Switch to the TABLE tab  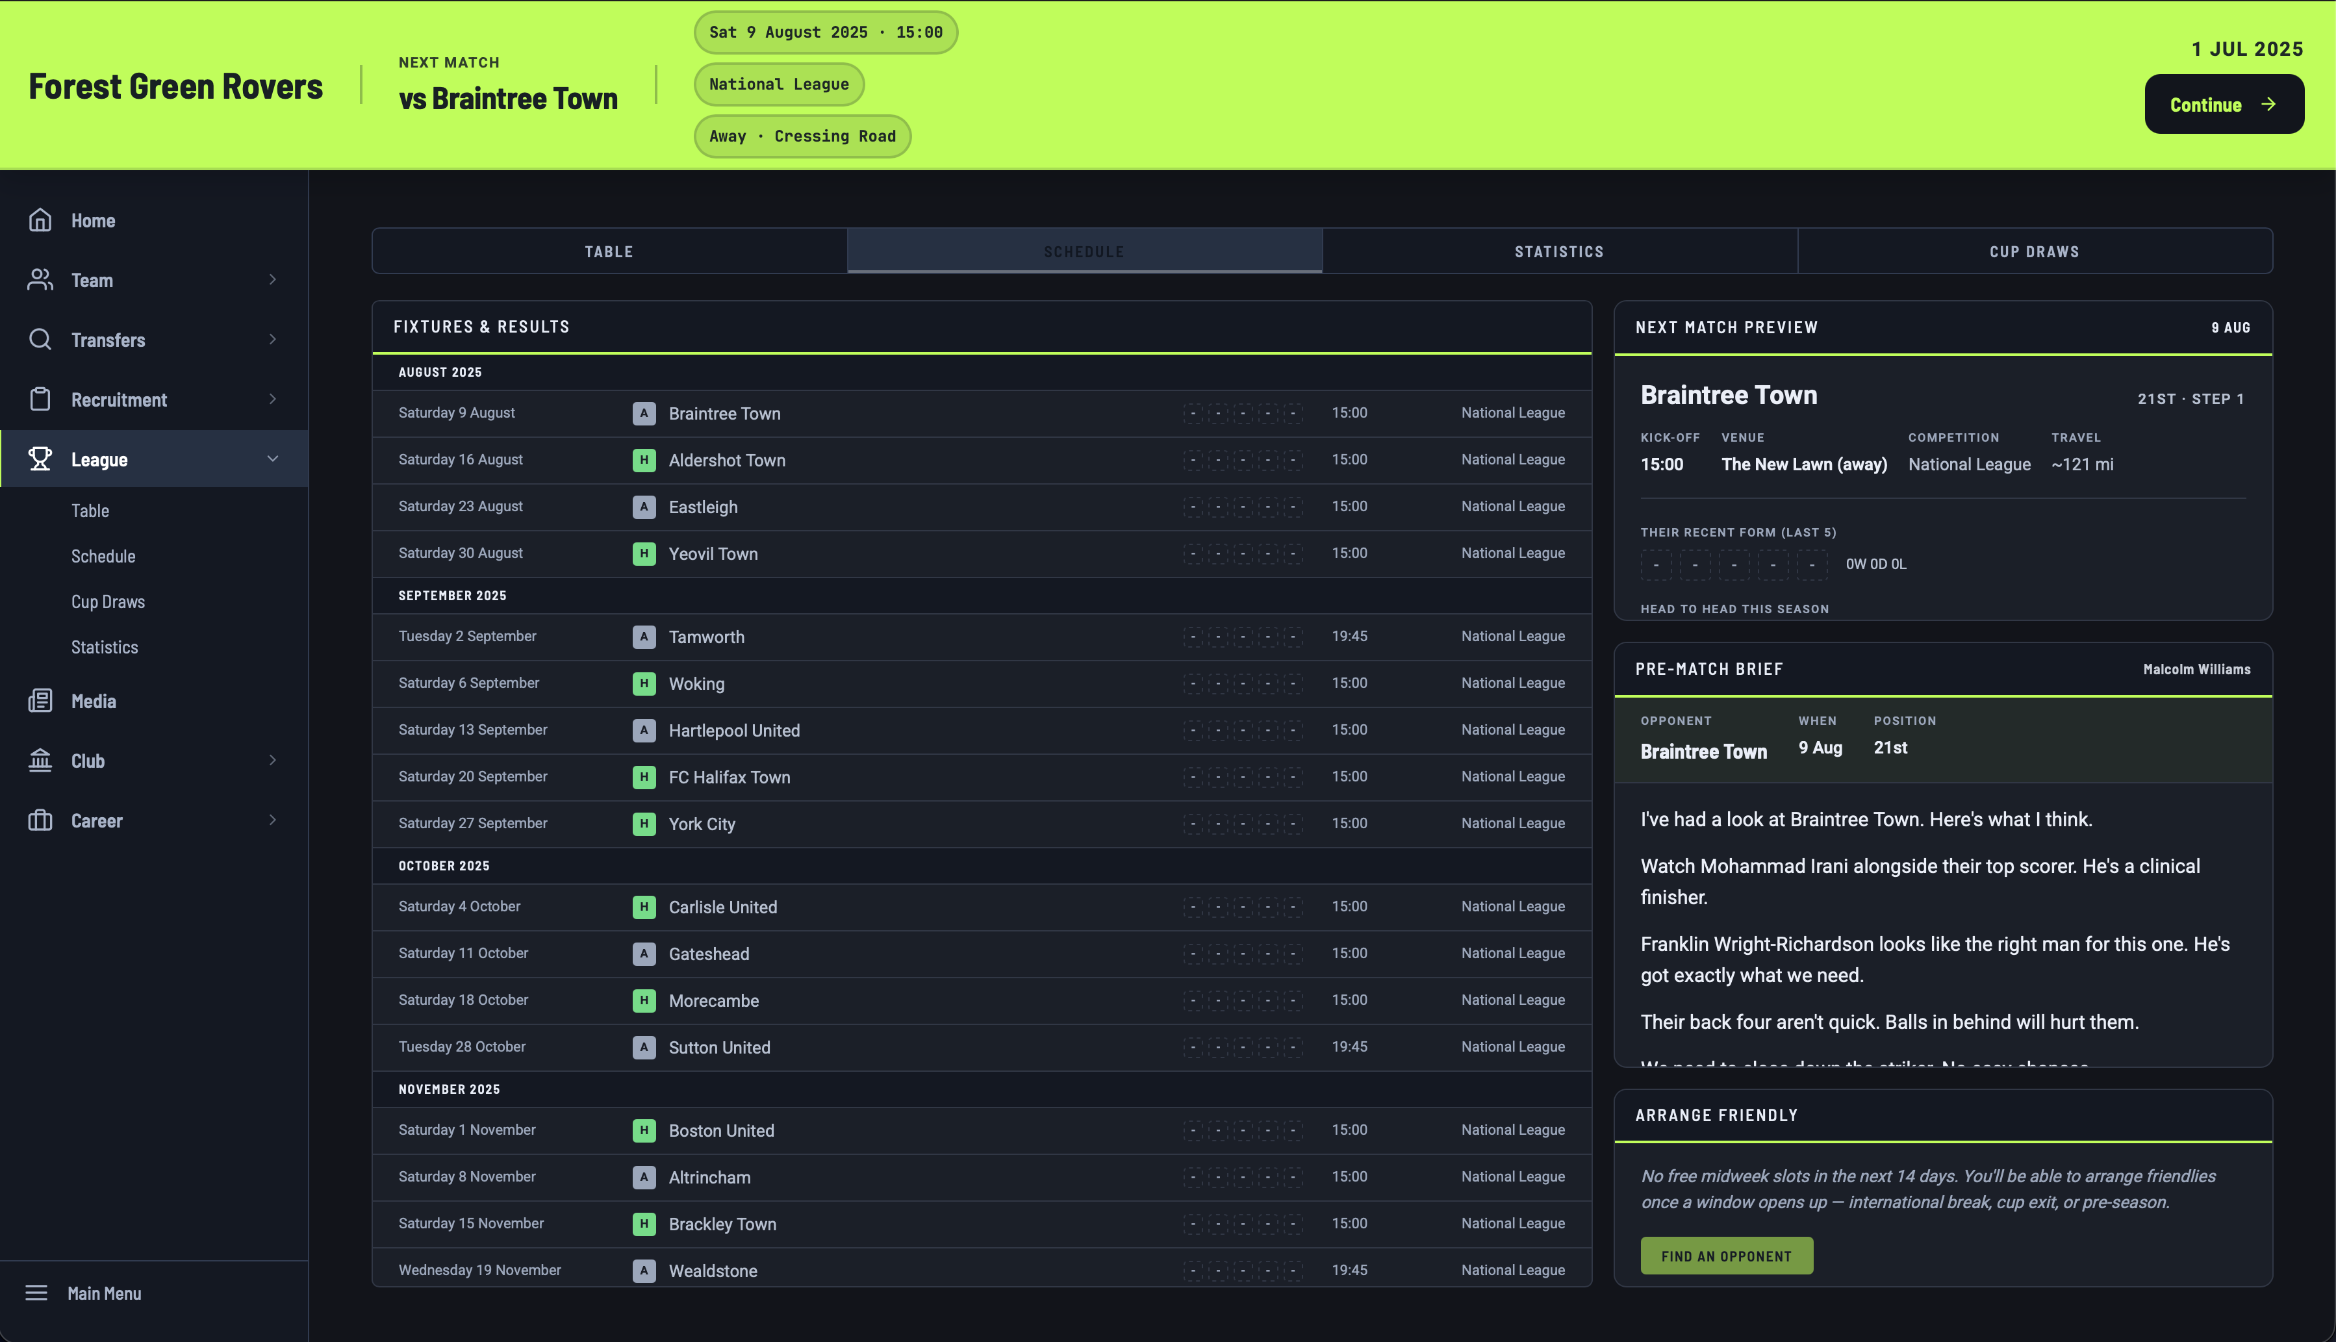(x=609, y=251)
